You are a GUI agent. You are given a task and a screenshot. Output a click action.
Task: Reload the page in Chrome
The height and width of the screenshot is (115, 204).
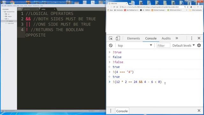point(114,7)
